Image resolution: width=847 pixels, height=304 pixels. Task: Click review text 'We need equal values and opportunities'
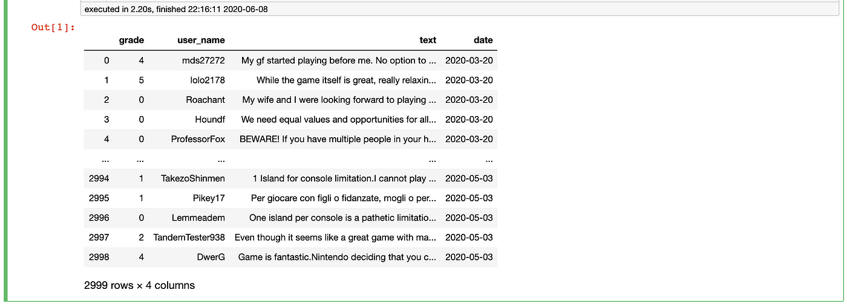pyautogui.click(x=339, y=120)
